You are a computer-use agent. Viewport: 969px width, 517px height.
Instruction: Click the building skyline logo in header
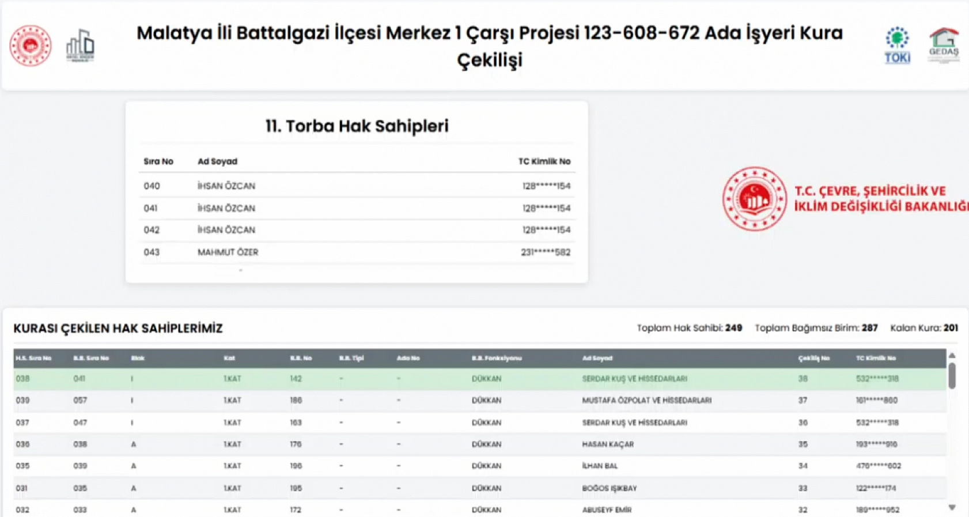[x=80, y=46]
